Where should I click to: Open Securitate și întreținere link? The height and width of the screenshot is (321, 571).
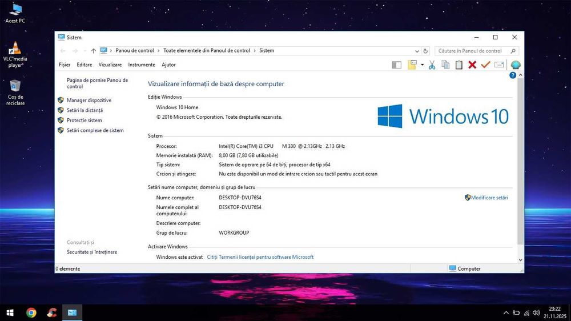pos(92,252)
